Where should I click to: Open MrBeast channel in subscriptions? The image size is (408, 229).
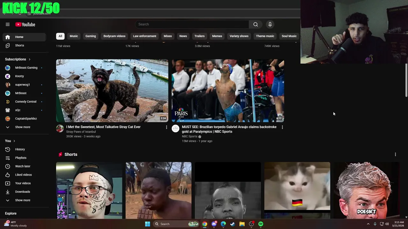coord(24,93)
